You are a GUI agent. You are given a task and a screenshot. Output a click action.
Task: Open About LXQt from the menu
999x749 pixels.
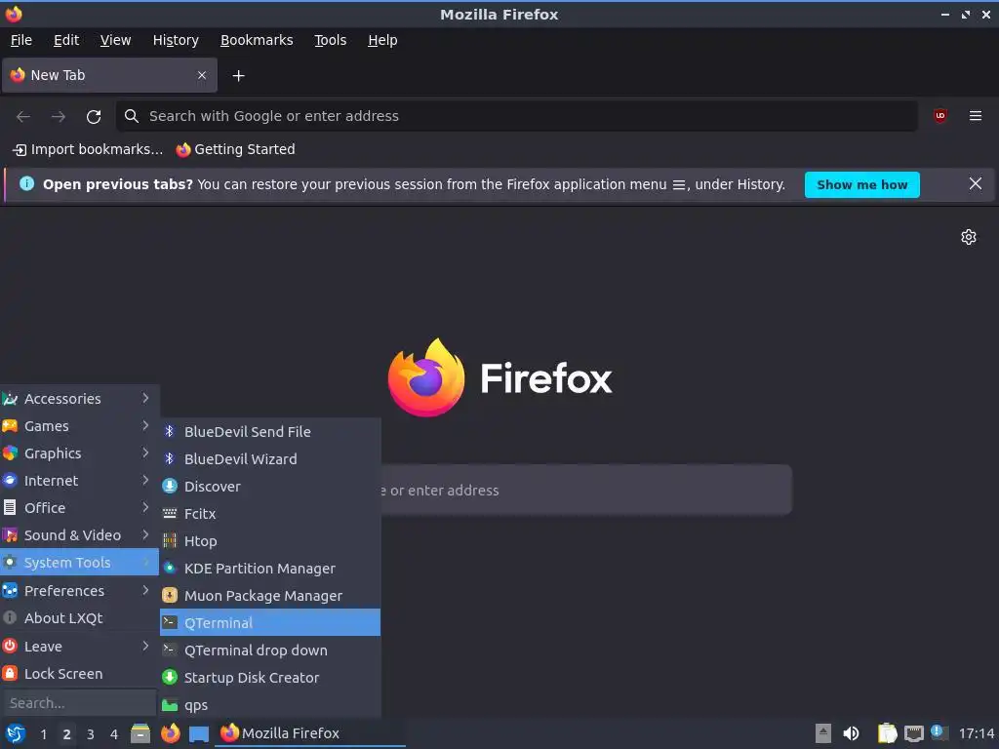pyautogui.click(x=80, y=617)
